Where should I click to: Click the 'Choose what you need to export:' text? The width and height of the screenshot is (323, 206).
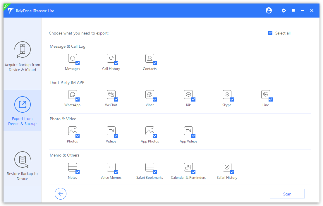(79, 33)
